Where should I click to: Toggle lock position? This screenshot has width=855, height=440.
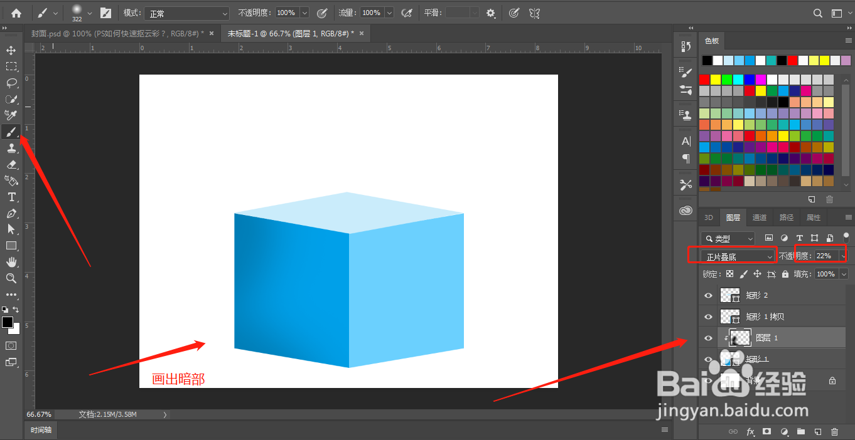click(x=758, y=274)
